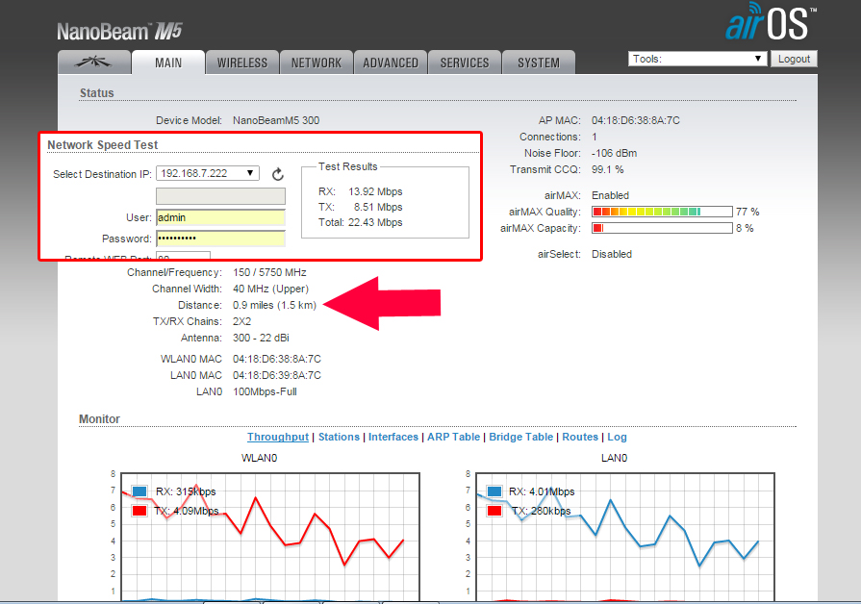861x604 pixels.
Task: Open the NETWORK tab
Action: (317, 63)
